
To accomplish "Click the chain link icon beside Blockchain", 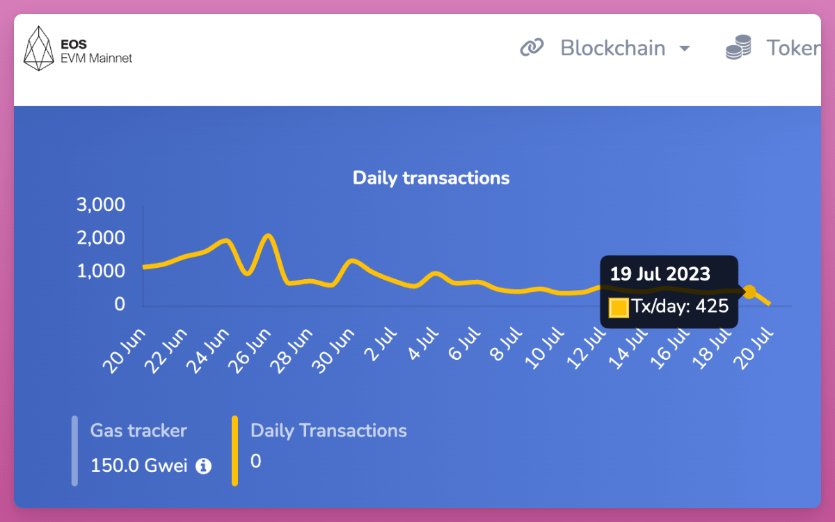I will coord(532,48).
